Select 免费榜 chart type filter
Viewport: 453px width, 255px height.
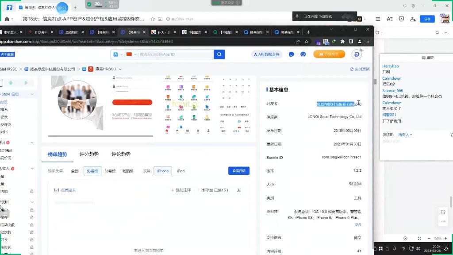(92, 171)
